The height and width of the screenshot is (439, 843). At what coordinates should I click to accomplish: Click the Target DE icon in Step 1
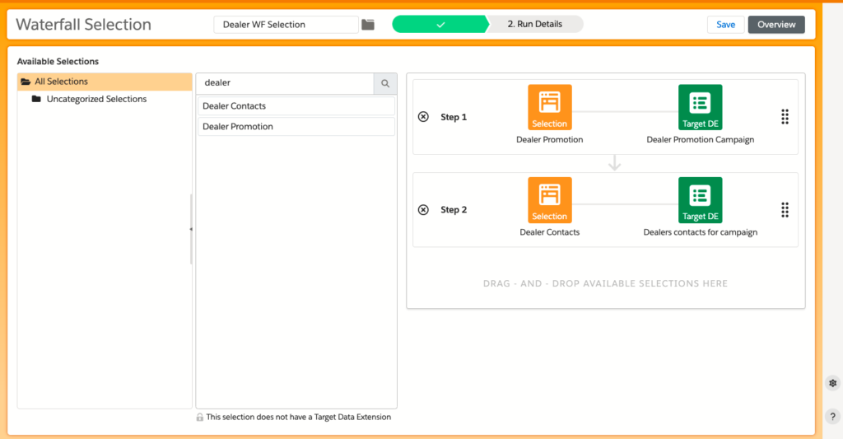click(x=700, y=108)
